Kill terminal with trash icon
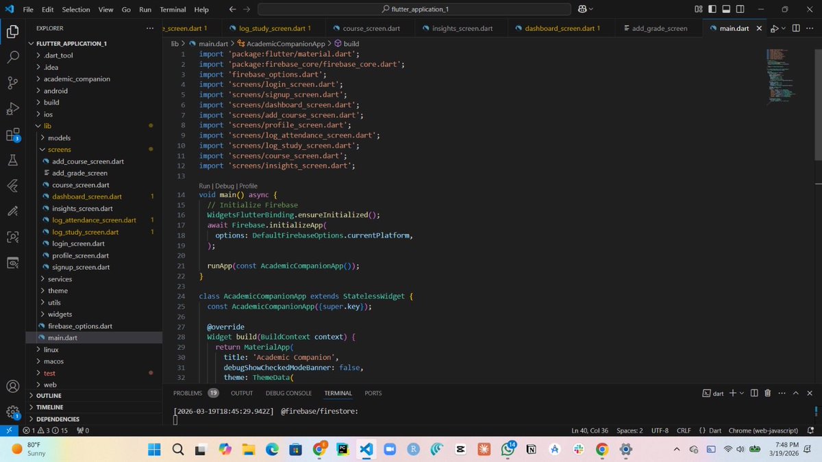Viewport: 822px width, 462px height. pos(767,393)
